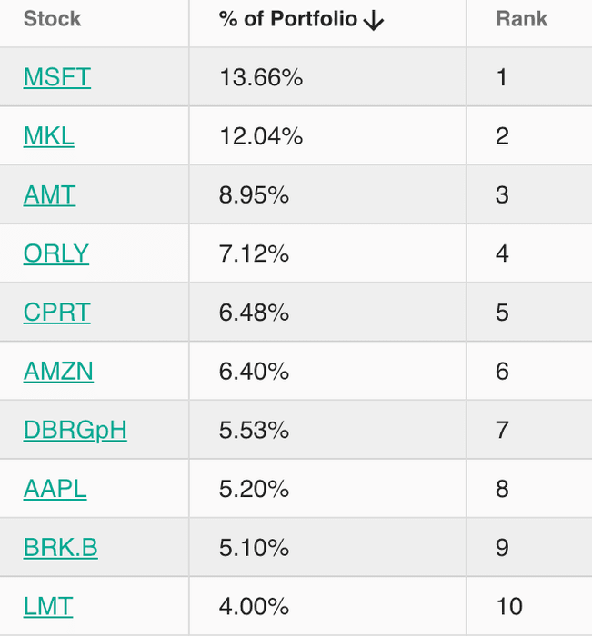This screenshot has width=592, height=636.
Task: Click the 13.66% portfolio cell
Action: 327,77
